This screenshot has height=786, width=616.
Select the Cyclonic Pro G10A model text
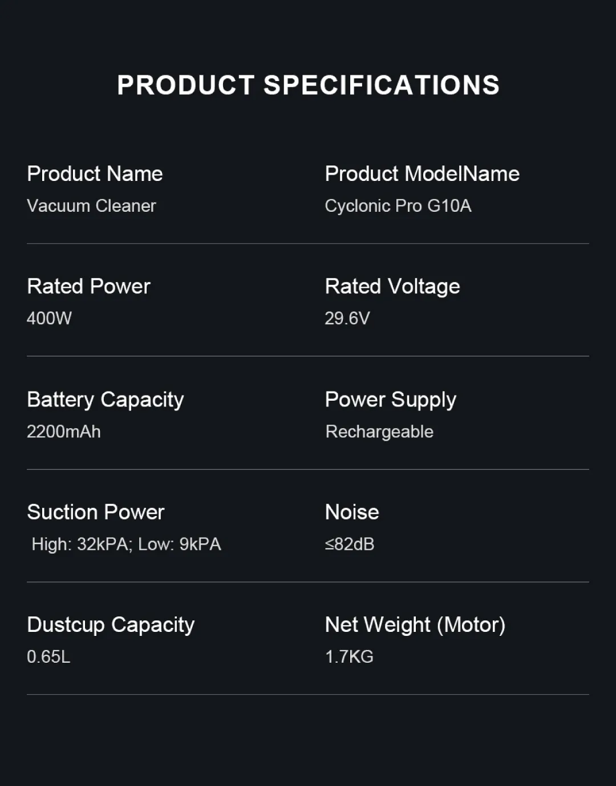(x=398, y=205)
